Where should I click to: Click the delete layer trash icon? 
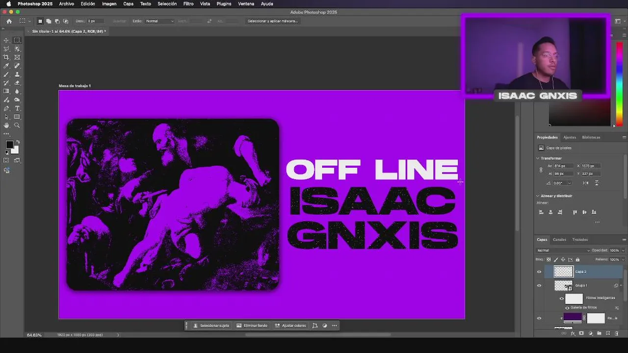[617, 333]
